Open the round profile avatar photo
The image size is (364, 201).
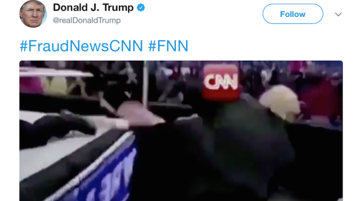coord(33,14)
